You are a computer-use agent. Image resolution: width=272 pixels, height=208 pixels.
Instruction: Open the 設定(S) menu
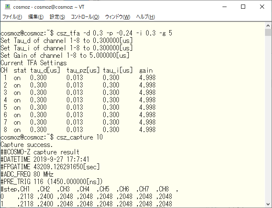[x=57, y=17]
